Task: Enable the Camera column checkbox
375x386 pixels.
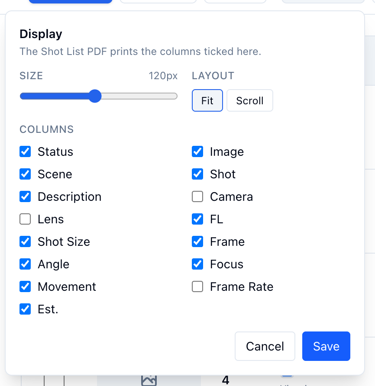Action: 197,197
